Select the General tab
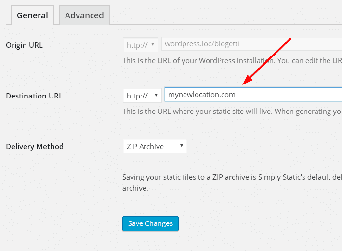Screen dimensions: 342x251 pyautogui.click(x=32, y=15)
